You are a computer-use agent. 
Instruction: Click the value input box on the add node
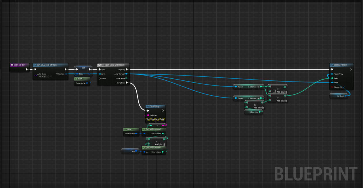click(274, 91)
